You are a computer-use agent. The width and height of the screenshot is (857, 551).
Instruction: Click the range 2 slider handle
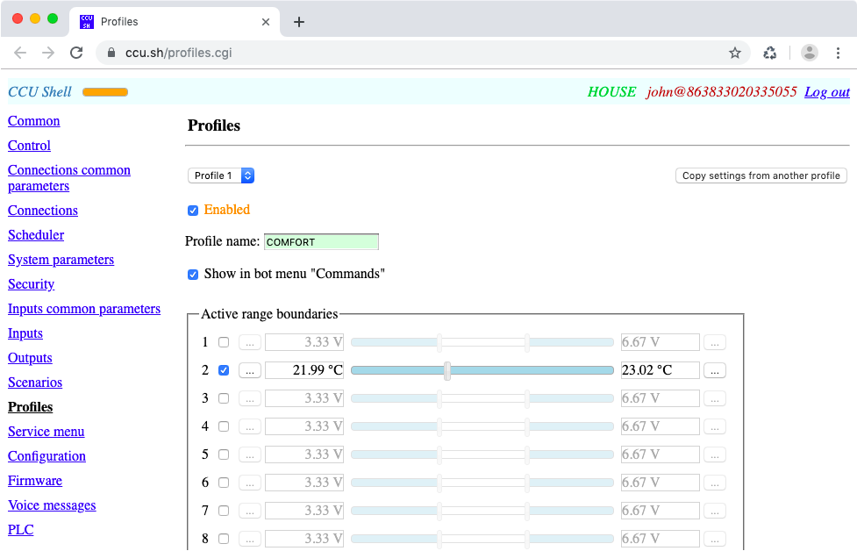tap(447, 370)
